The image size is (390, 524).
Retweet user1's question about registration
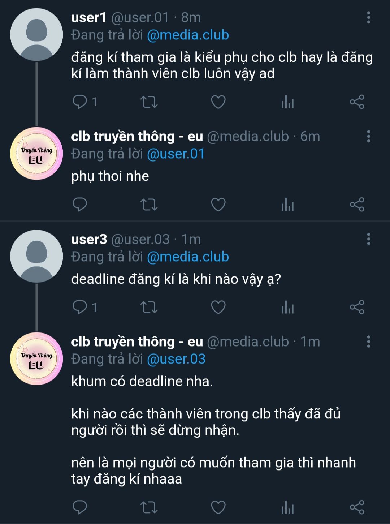point(149,102)
